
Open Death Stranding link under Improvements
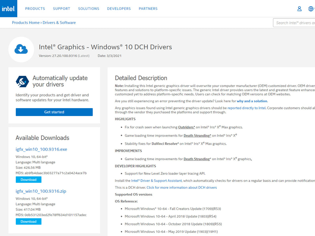tap(197, 159)
